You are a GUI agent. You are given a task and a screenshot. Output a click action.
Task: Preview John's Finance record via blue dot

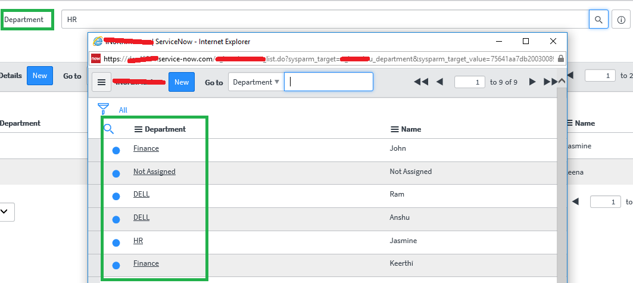(116, 150)
